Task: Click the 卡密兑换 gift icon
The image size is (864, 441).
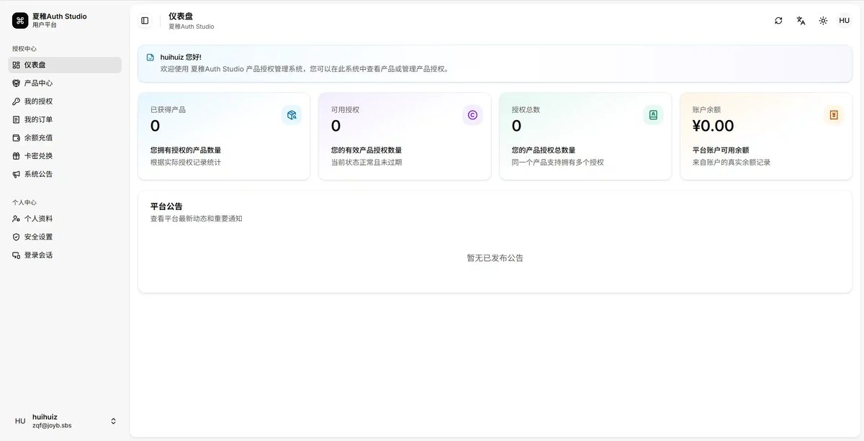Action: [17, 156]
